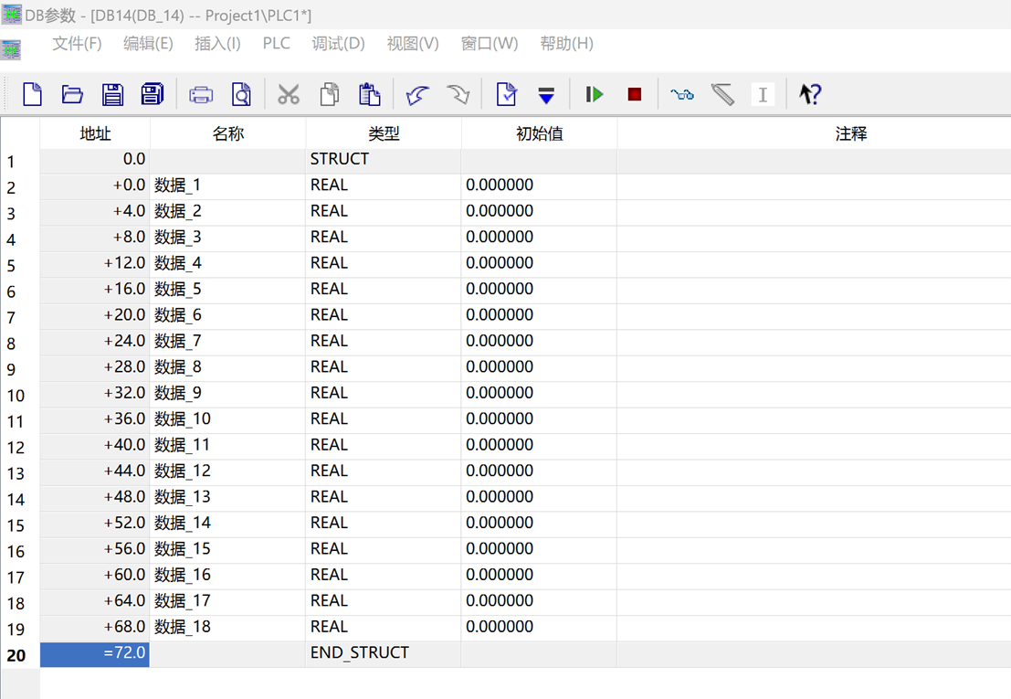1011x699 pixels.
Task: Click the name cell 数据_12
Action: (x=227, y=471)
